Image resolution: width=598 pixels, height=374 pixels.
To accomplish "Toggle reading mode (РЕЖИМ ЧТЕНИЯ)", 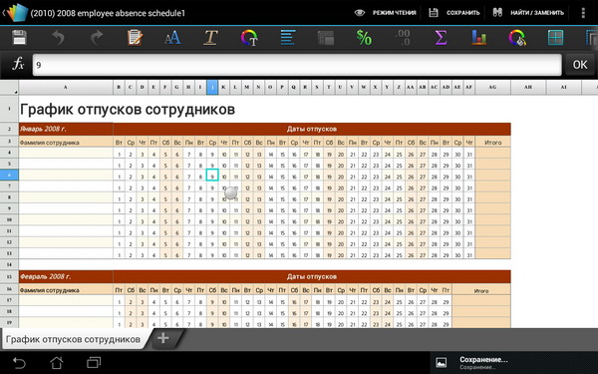I will [x=385, y=13].
